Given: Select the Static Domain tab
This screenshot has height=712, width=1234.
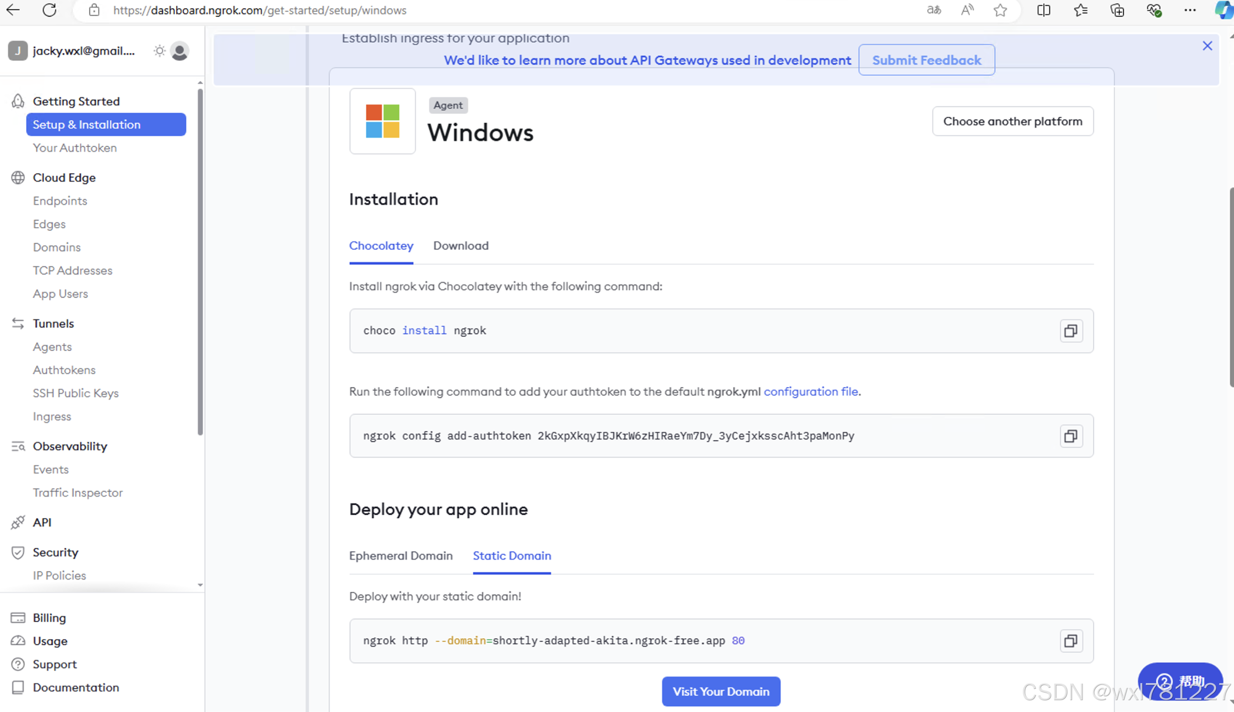Looking at the screenshot, I should [511, 555].
